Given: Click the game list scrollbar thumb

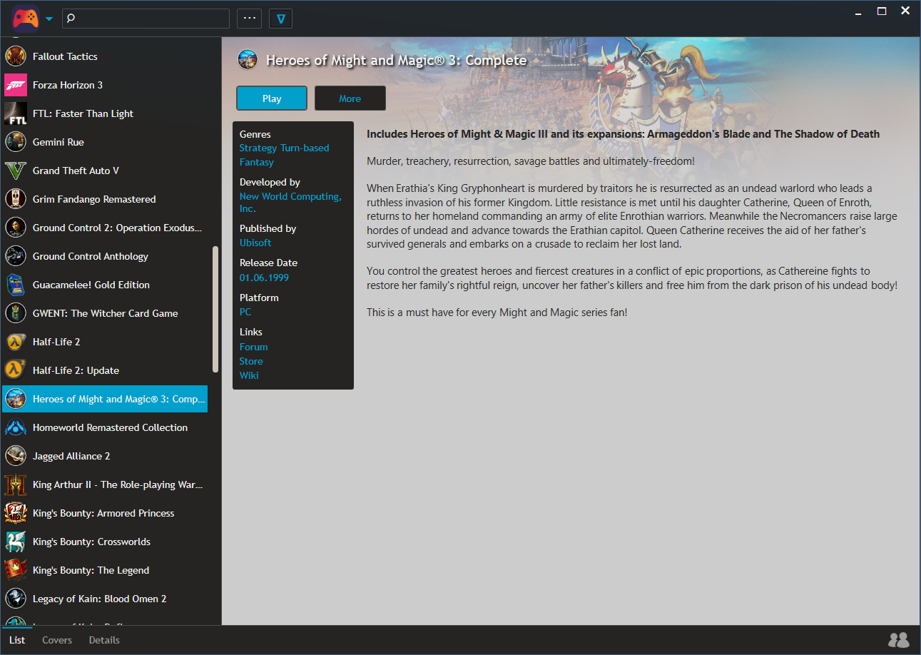Looking at the screenshot, I should click(215, 309).
